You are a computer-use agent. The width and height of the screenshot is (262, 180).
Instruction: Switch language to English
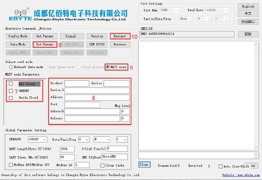point(248,6)
